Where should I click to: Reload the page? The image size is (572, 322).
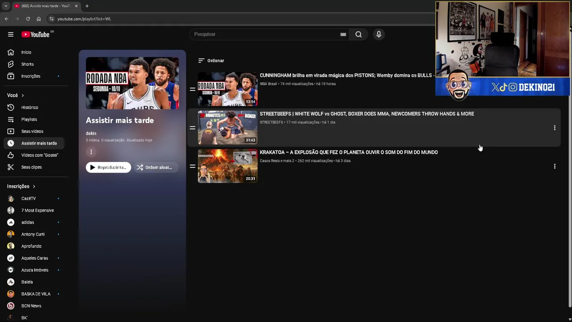28,19
